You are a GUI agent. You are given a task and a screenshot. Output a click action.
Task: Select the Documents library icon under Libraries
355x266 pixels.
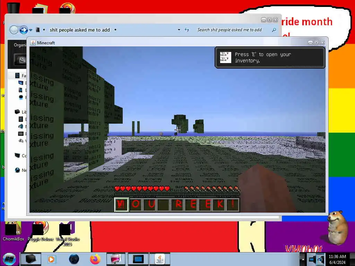click(x=20, y=119)
